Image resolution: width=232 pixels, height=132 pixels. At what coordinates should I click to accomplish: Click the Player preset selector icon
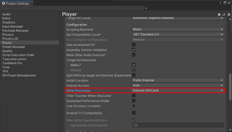pyautogui.click(x=224, y=15)
